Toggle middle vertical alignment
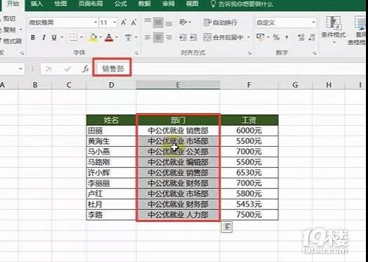368x262 pixels. (158, 22)
